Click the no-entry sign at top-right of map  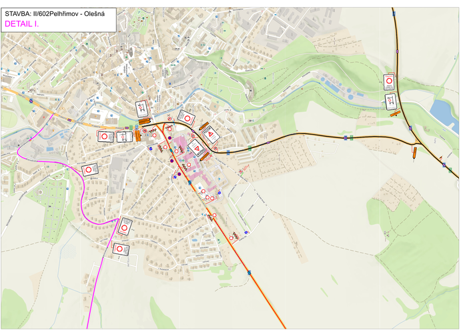[389, 81]
